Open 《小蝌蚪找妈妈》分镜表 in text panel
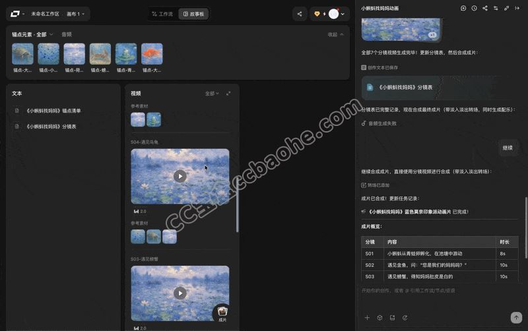Image resolution: width=528 pixels, height=331 pixels. pyautogui.click(x=51, y=127)
